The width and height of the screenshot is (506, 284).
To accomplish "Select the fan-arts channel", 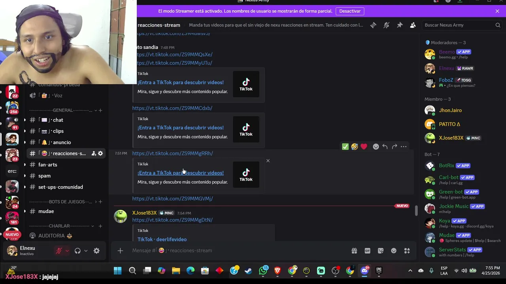I will point(66,164).
